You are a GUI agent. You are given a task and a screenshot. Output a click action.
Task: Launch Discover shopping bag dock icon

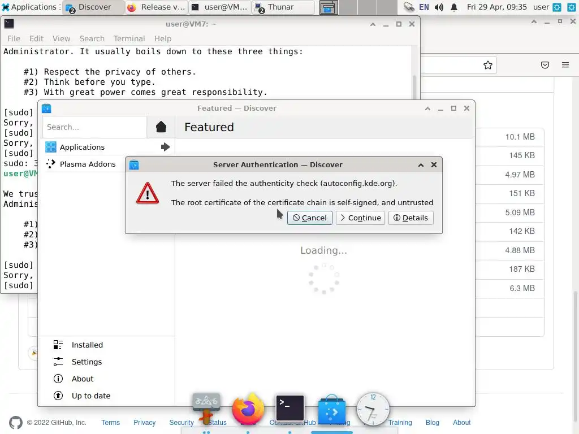coord(331,409)
